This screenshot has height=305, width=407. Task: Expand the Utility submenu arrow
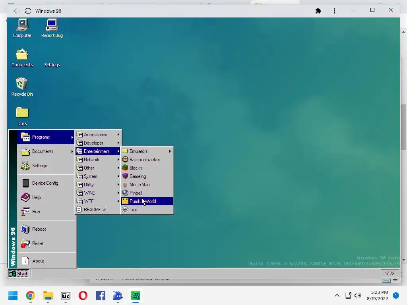[x=118, y=185]
